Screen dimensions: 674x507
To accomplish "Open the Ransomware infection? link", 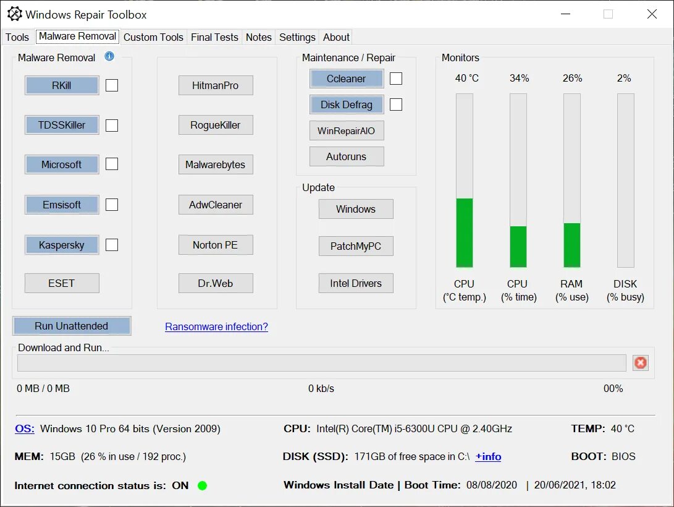I will (x=216, y=327).
